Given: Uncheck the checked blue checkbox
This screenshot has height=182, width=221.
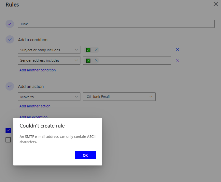Looking at the screenshot, I should pyautogui.click(x=8, y=130).
